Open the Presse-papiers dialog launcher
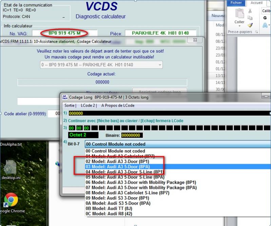Viewport: 271px width, 226px height. coord(256,32)
